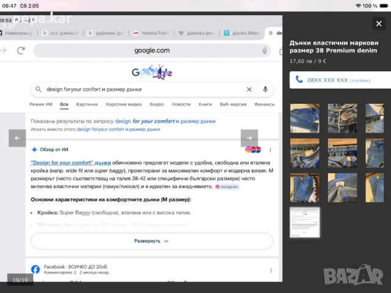391x293 pixels.
Task: Start voice search in Google search box
Action: point(265,89)
